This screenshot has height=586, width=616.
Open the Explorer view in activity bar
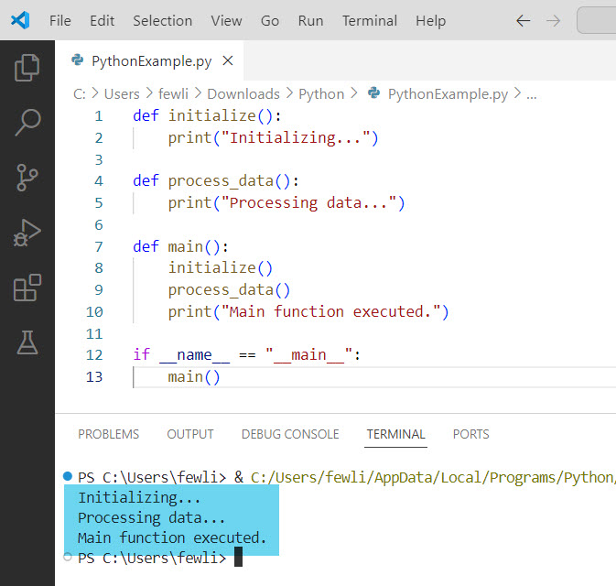click(27, 68)
